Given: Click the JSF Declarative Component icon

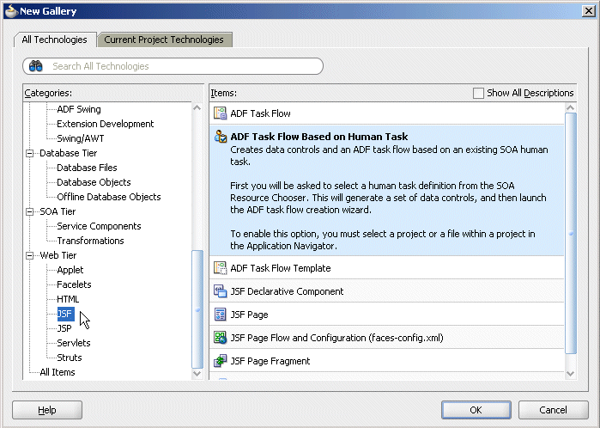Looking at the screenshot, I should [220, 291].
